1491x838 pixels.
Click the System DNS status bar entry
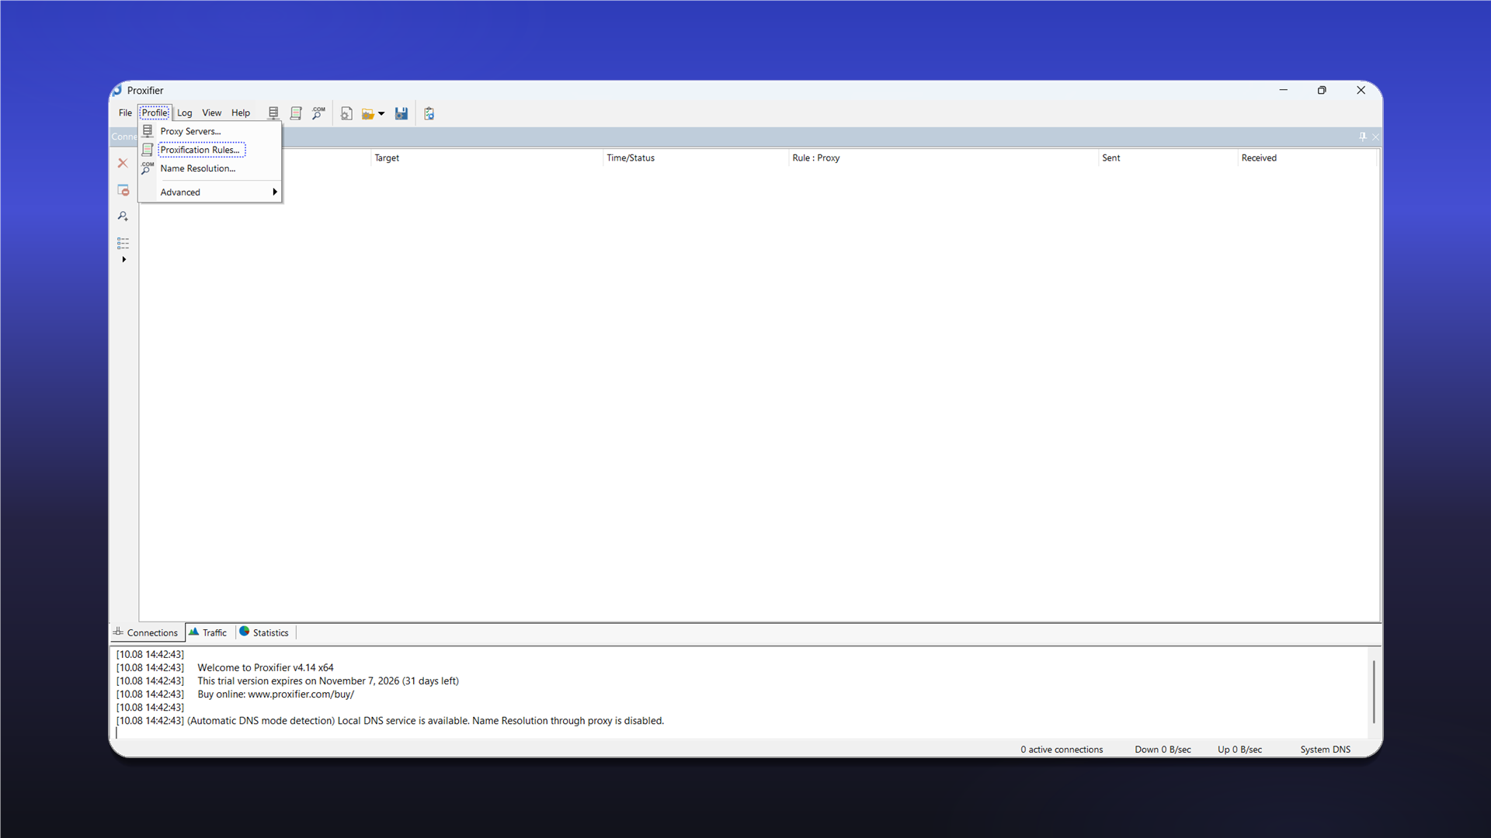[x=1325, y=750]
